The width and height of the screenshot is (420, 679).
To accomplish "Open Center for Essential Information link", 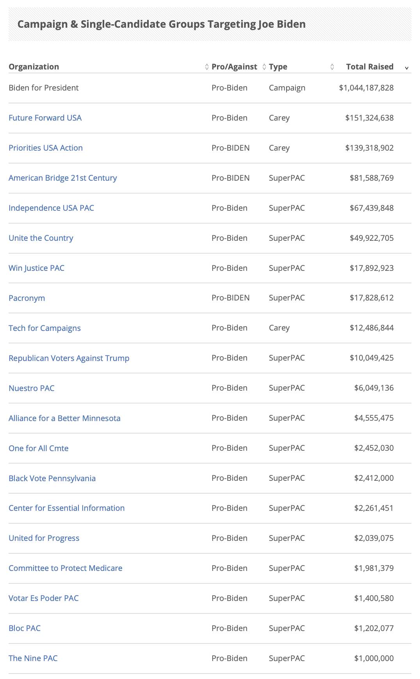I will (67, 508).
